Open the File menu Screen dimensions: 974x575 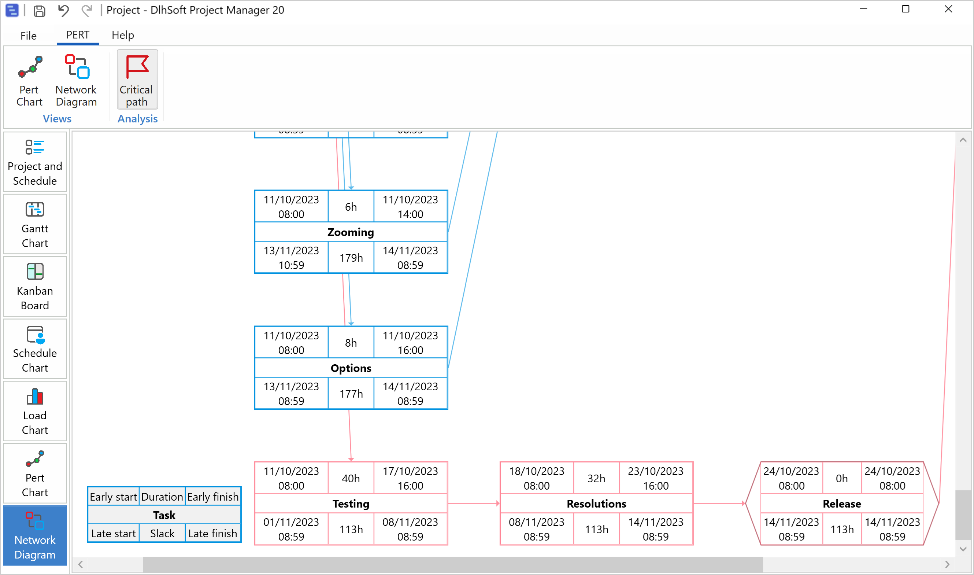[x=28, y=35]
